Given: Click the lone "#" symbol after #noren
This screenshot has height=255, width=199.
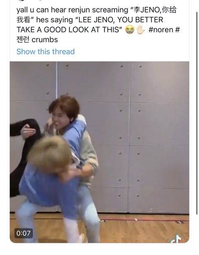Looking at the screenshot, I should coord(177,30).
